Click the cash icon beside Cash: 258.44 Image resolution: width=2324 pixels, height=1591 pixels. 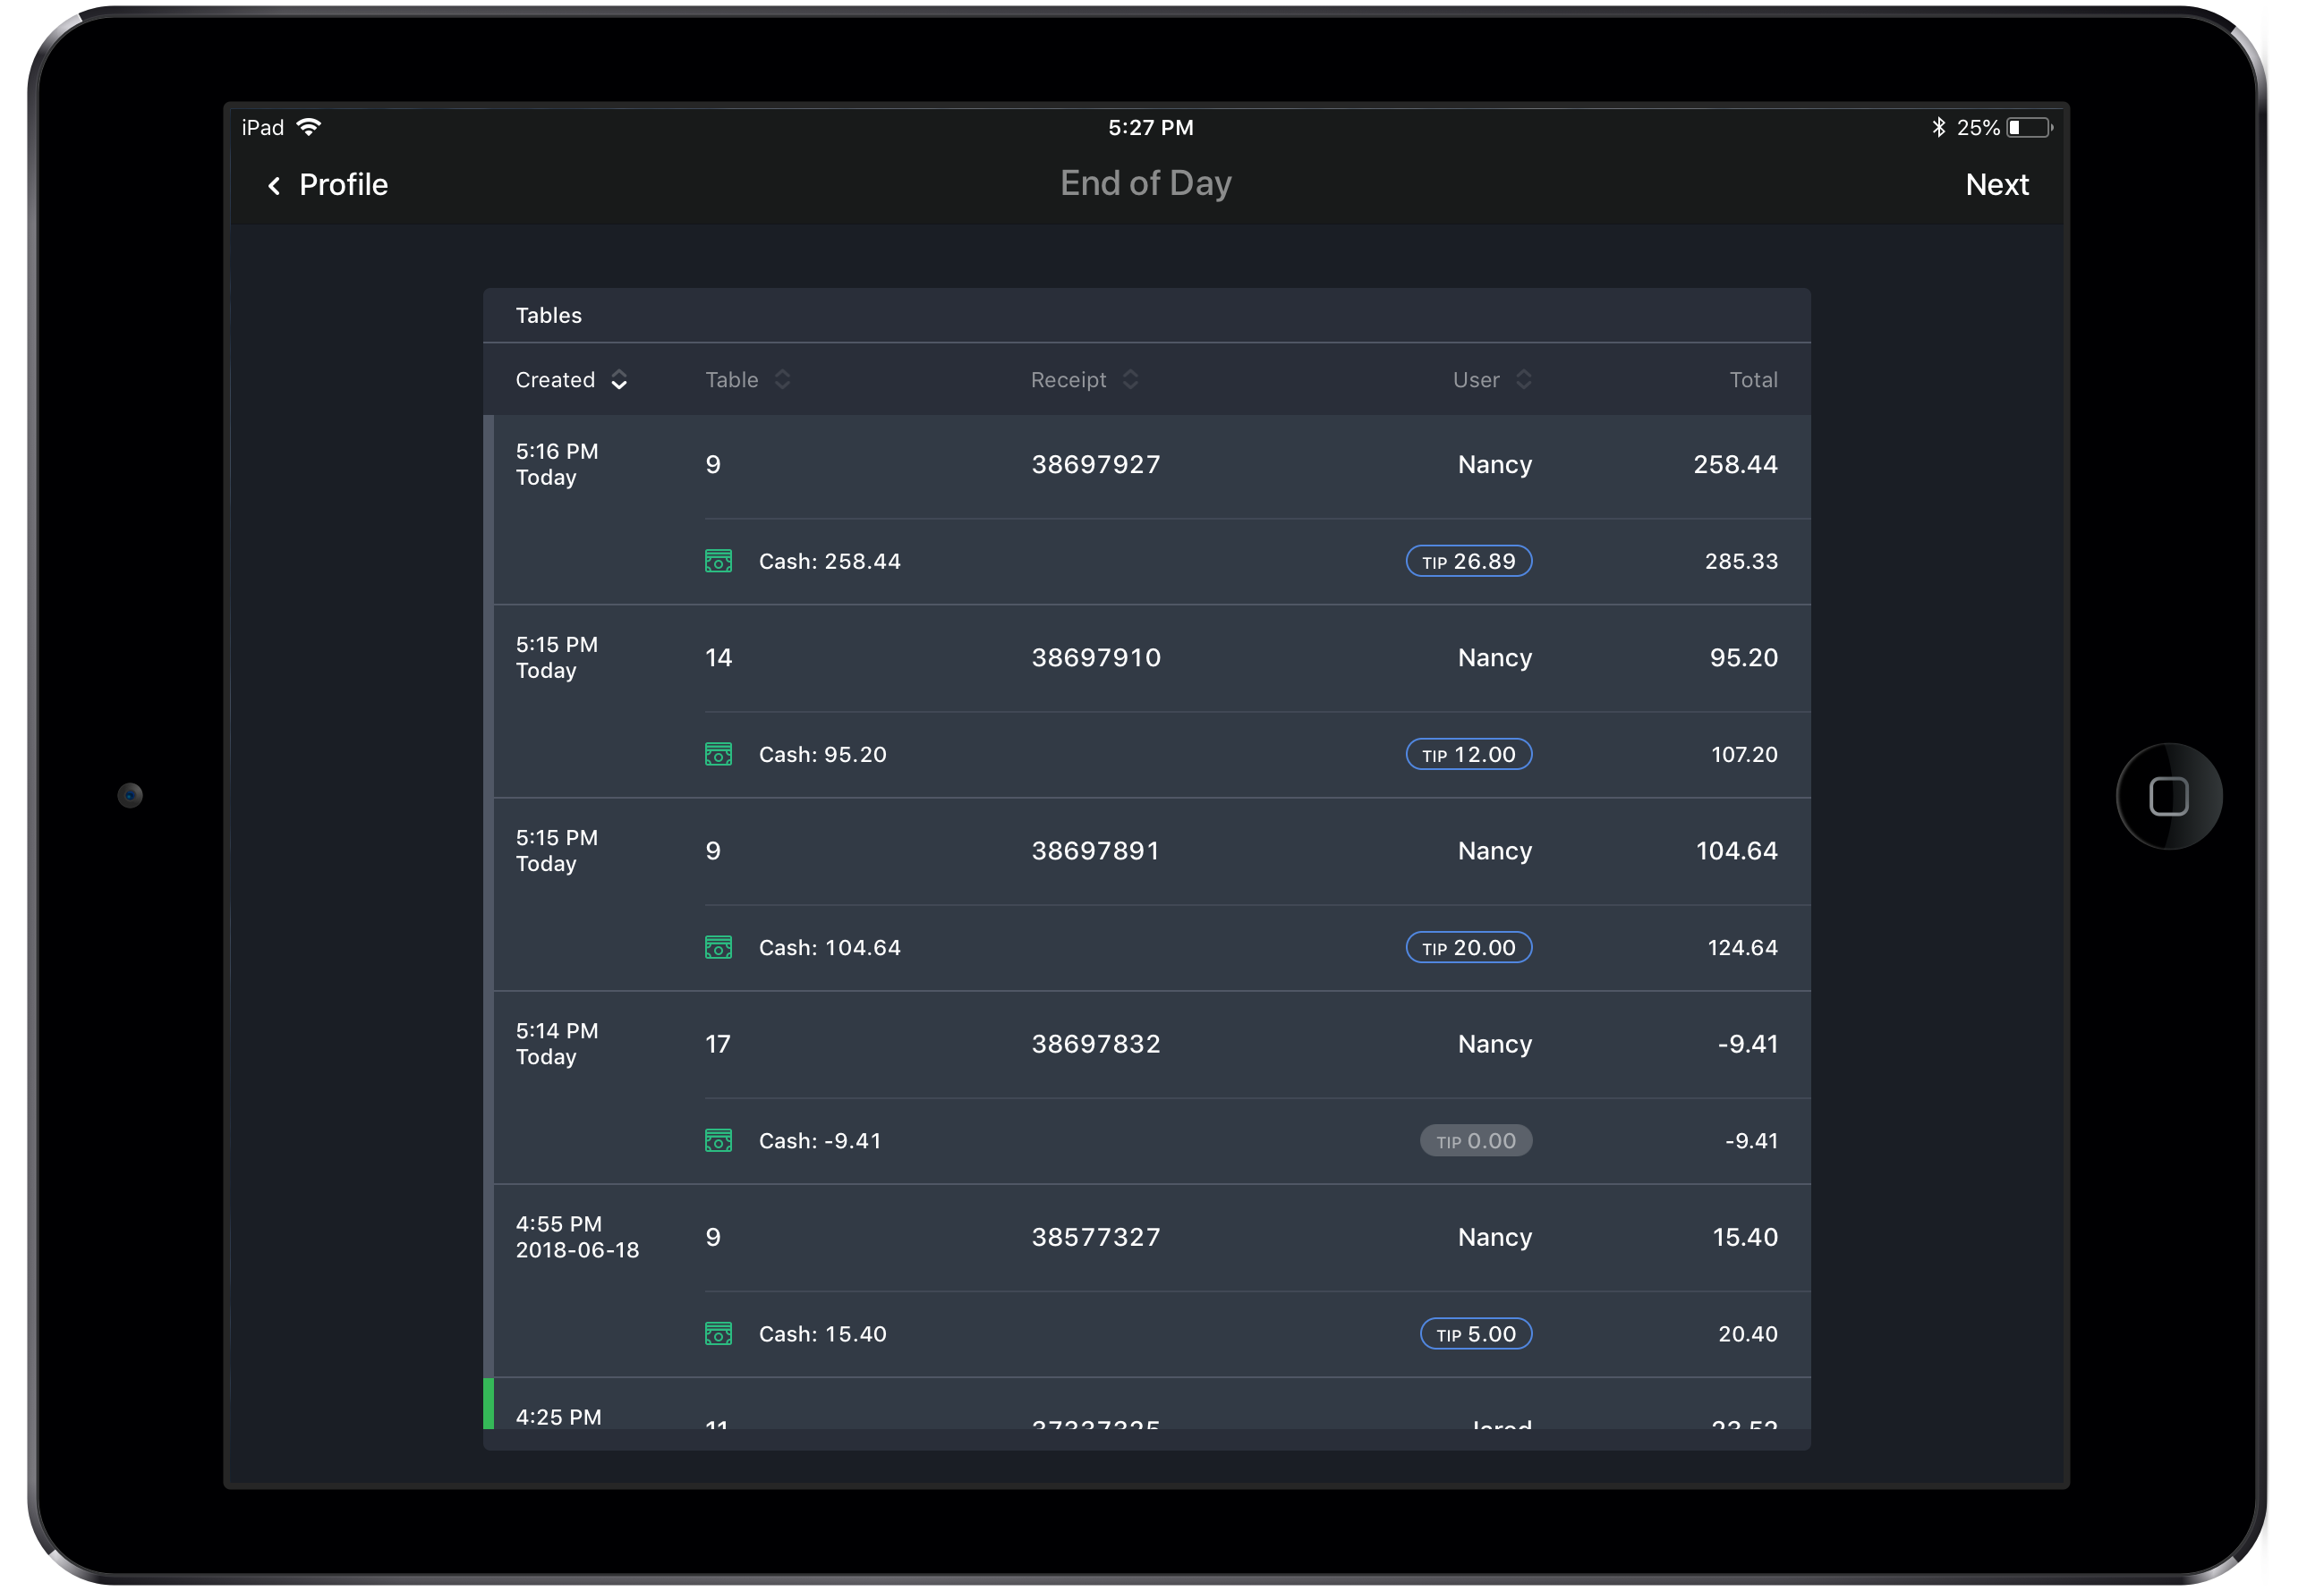click(x=718, y=562)
